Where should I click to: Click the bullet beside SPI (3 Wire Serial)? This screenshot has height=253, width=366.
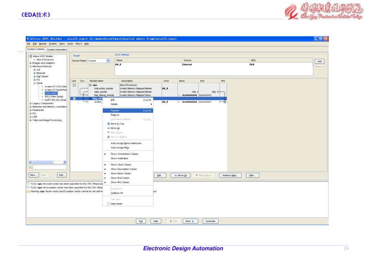(x=42, y=96)
